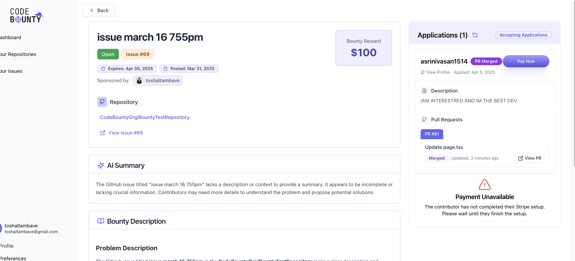Open Your Repositories in the sidebar

18,54
